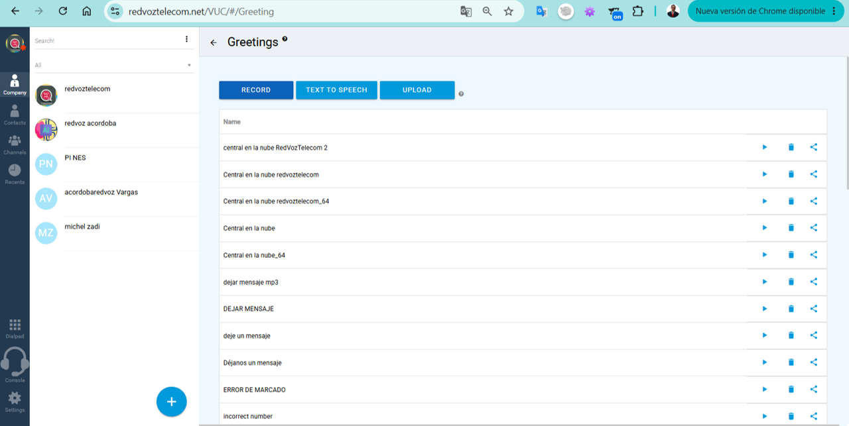Play the 'Central en la nube redvoztelecom' greeting

point(764,174)
